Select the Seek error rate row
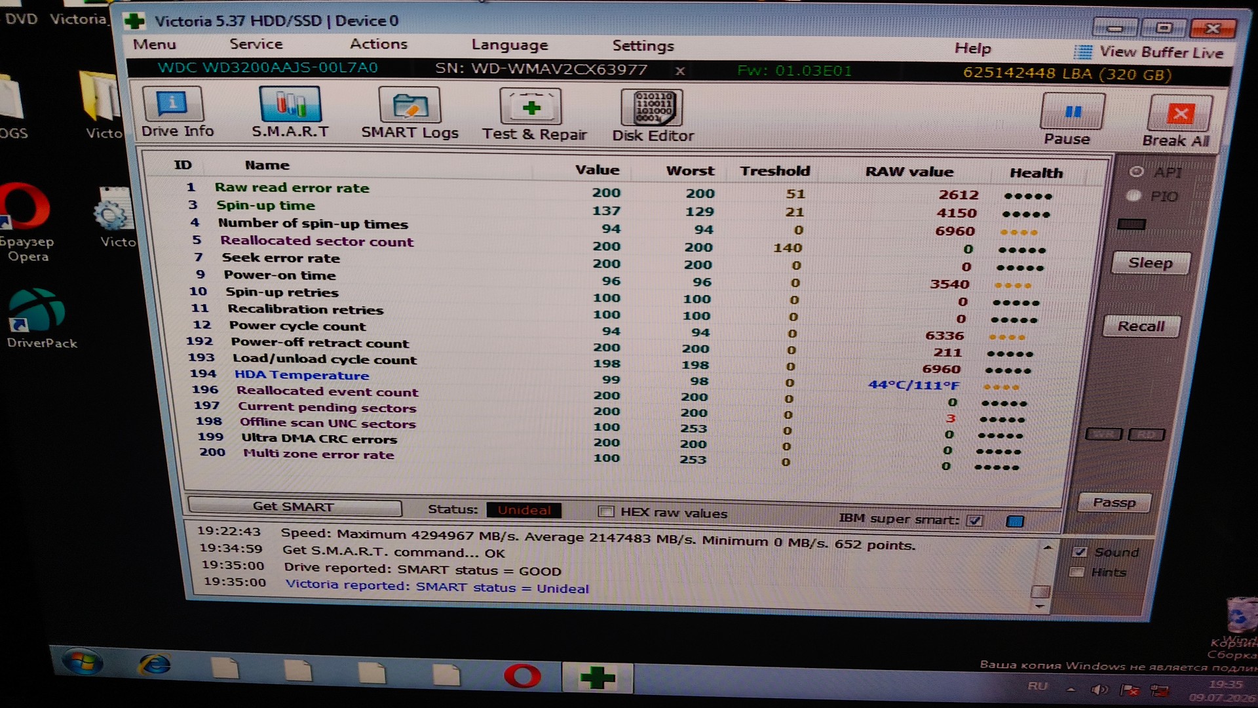 click(619, 262)
